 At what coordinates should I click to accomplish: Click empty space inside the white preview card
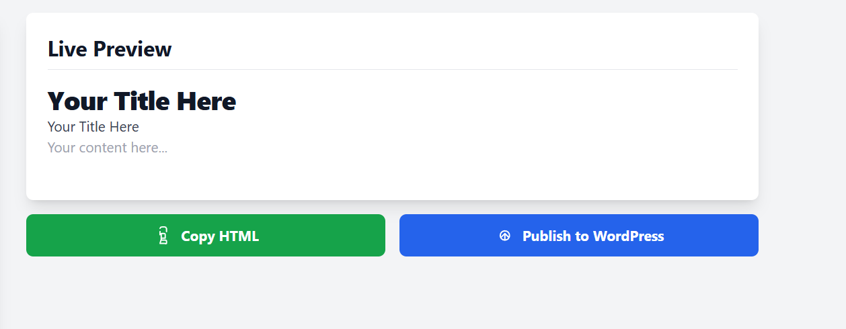tap(471, 148)
